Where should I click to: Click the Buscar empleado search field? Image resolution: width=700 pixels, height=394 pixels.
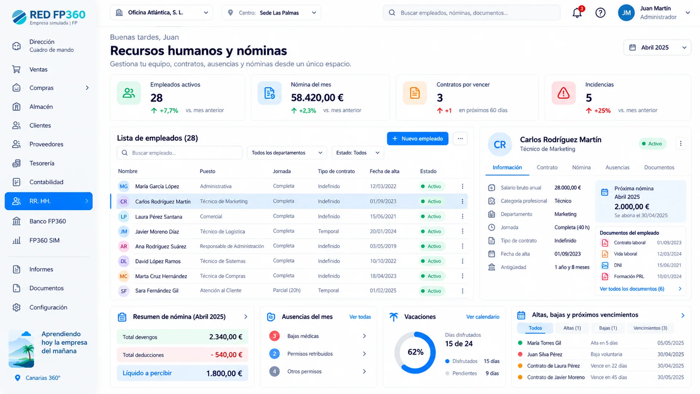click(x=179, y=153)
